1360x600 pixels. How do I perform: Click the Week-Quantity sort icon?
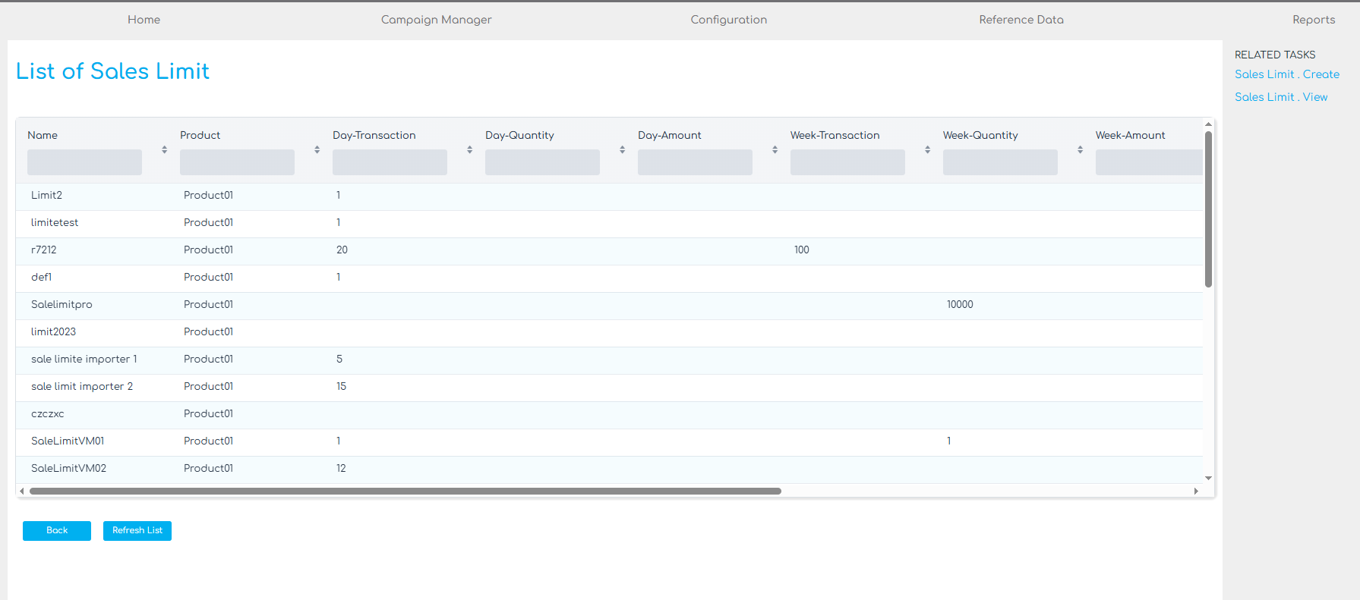(1080, 150)
